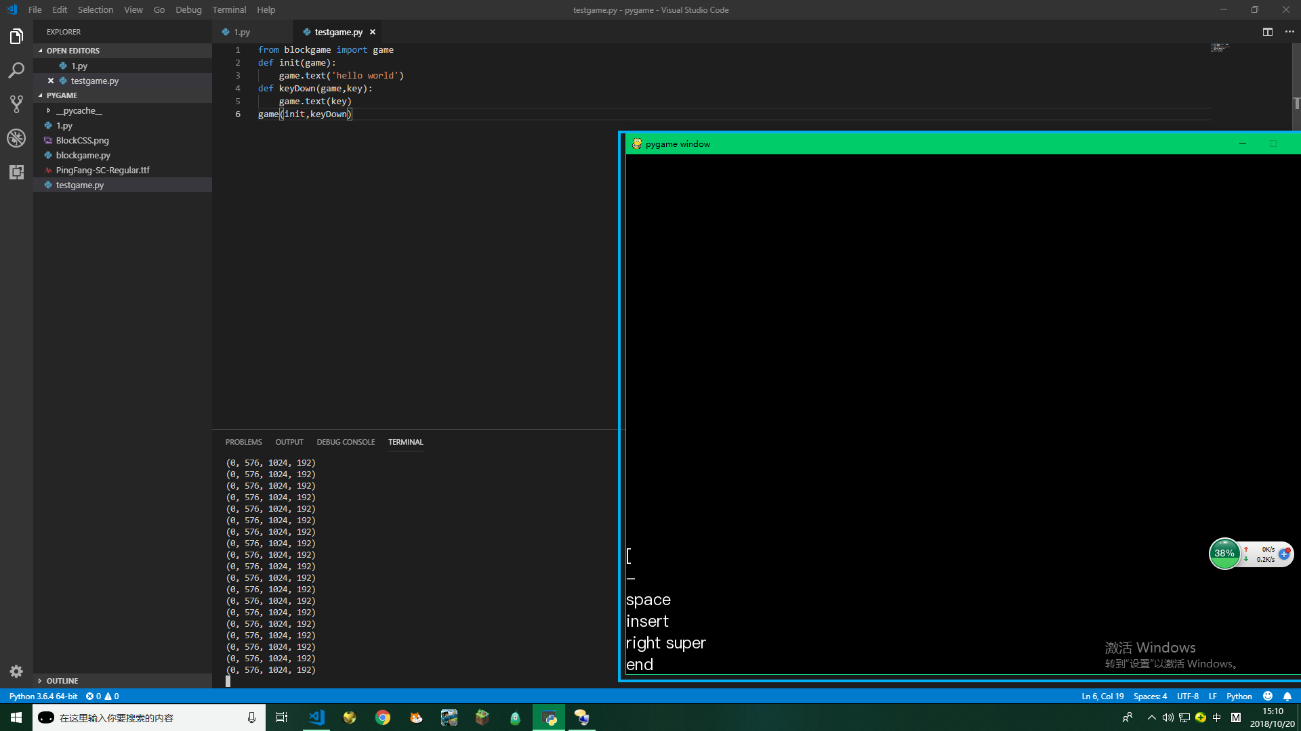Change language mode from Python

point(1239,696)
